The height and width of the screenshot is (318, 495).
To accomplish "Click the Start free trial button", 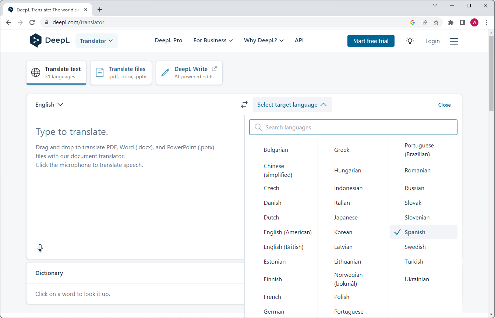I will click(371, 41).
